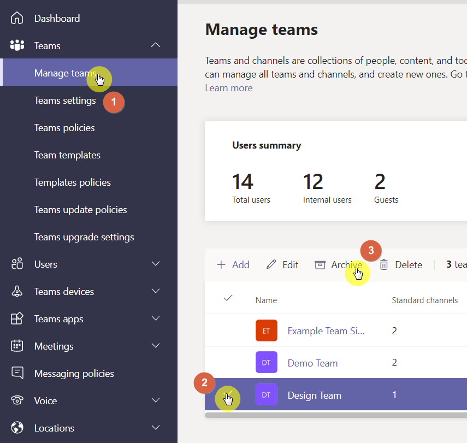Open the Demo Team link

coord(312,363)
